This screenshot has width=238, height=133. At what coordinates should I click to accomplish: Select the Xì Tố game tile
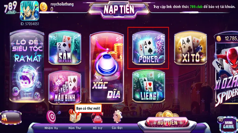(190, 48)
